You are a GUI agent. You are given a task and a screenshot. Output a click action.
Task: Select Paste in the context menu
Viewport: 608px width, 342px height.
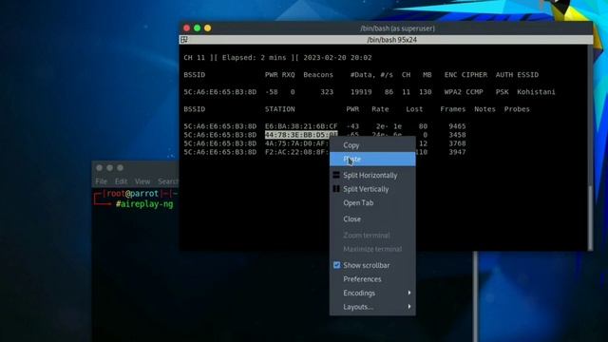[x=372, y=159]
